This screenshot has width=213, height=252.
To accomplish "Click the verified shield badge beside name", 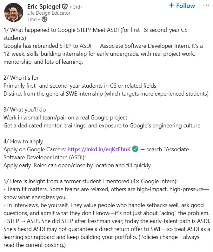I will tap(65, 6).
